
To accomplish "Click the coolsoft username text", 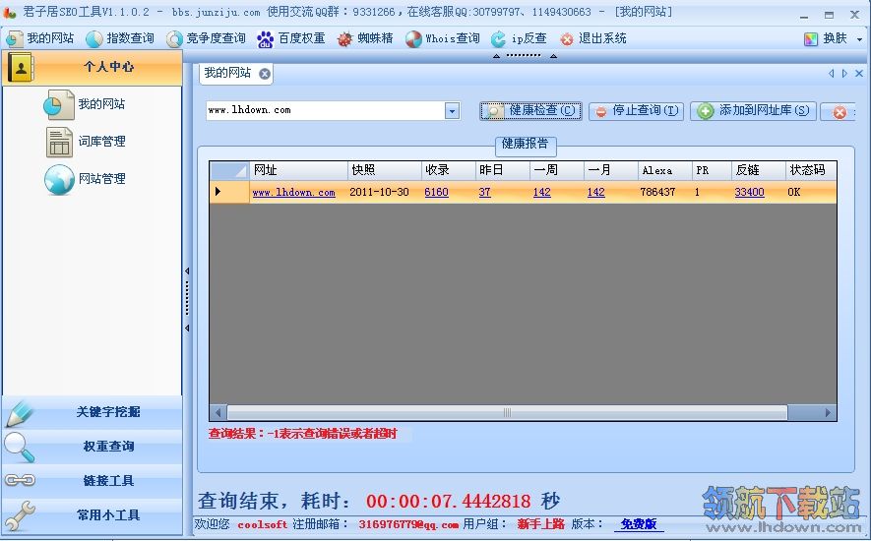I will coord(263,524).
